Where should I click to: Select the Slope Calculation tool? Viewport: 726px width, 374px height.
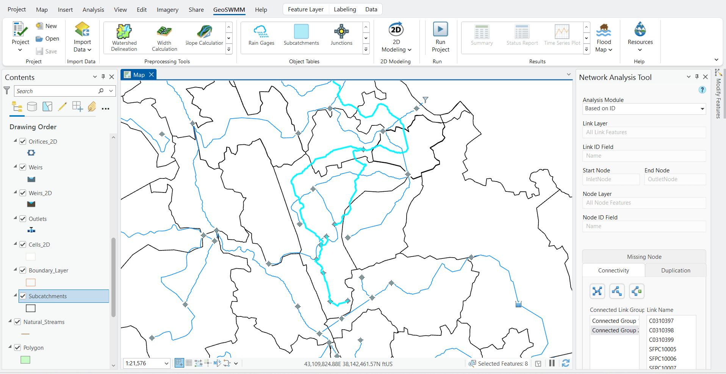click(x=204, y=36)
